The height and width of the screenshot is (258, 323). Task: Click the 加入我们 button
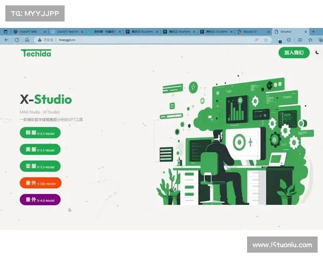(294, 53)
